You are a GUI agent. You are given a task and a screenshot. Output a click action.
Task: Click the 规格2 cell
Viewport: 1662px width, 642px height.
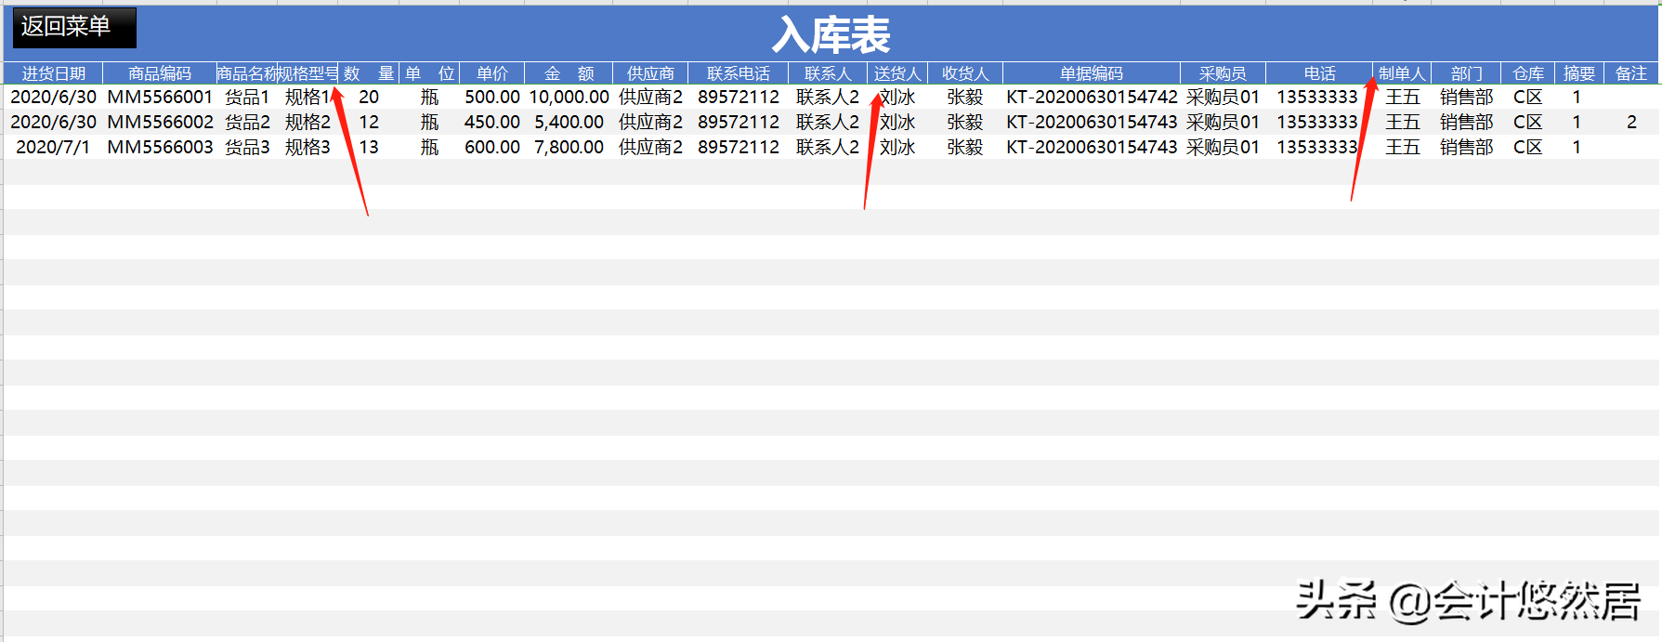tap(308, 122)
